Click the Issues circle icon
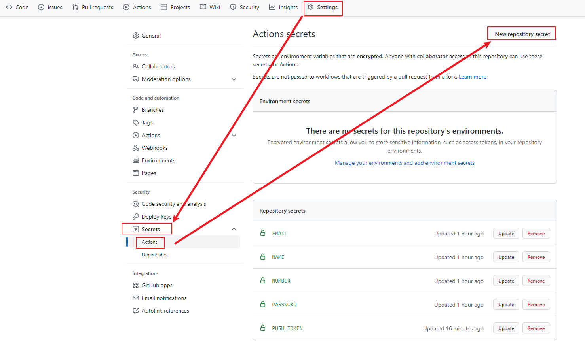585x341 pixels. pos(41,7)
